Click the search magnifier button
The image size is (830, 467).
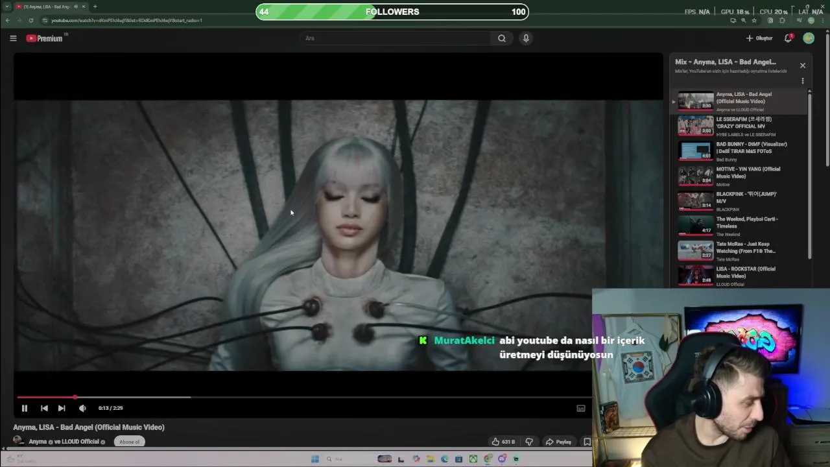point(501,38)
